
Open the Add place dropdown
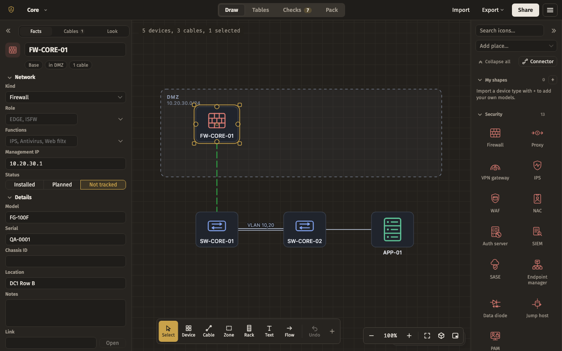click(x=516, y=46)
